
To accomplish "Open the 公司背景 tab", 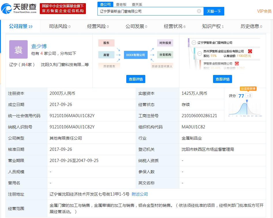I will tap(21, 26).
